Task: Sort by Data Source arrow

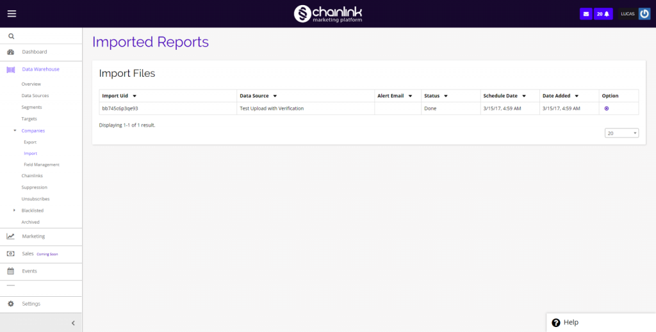Action: [x=275, y=96]
